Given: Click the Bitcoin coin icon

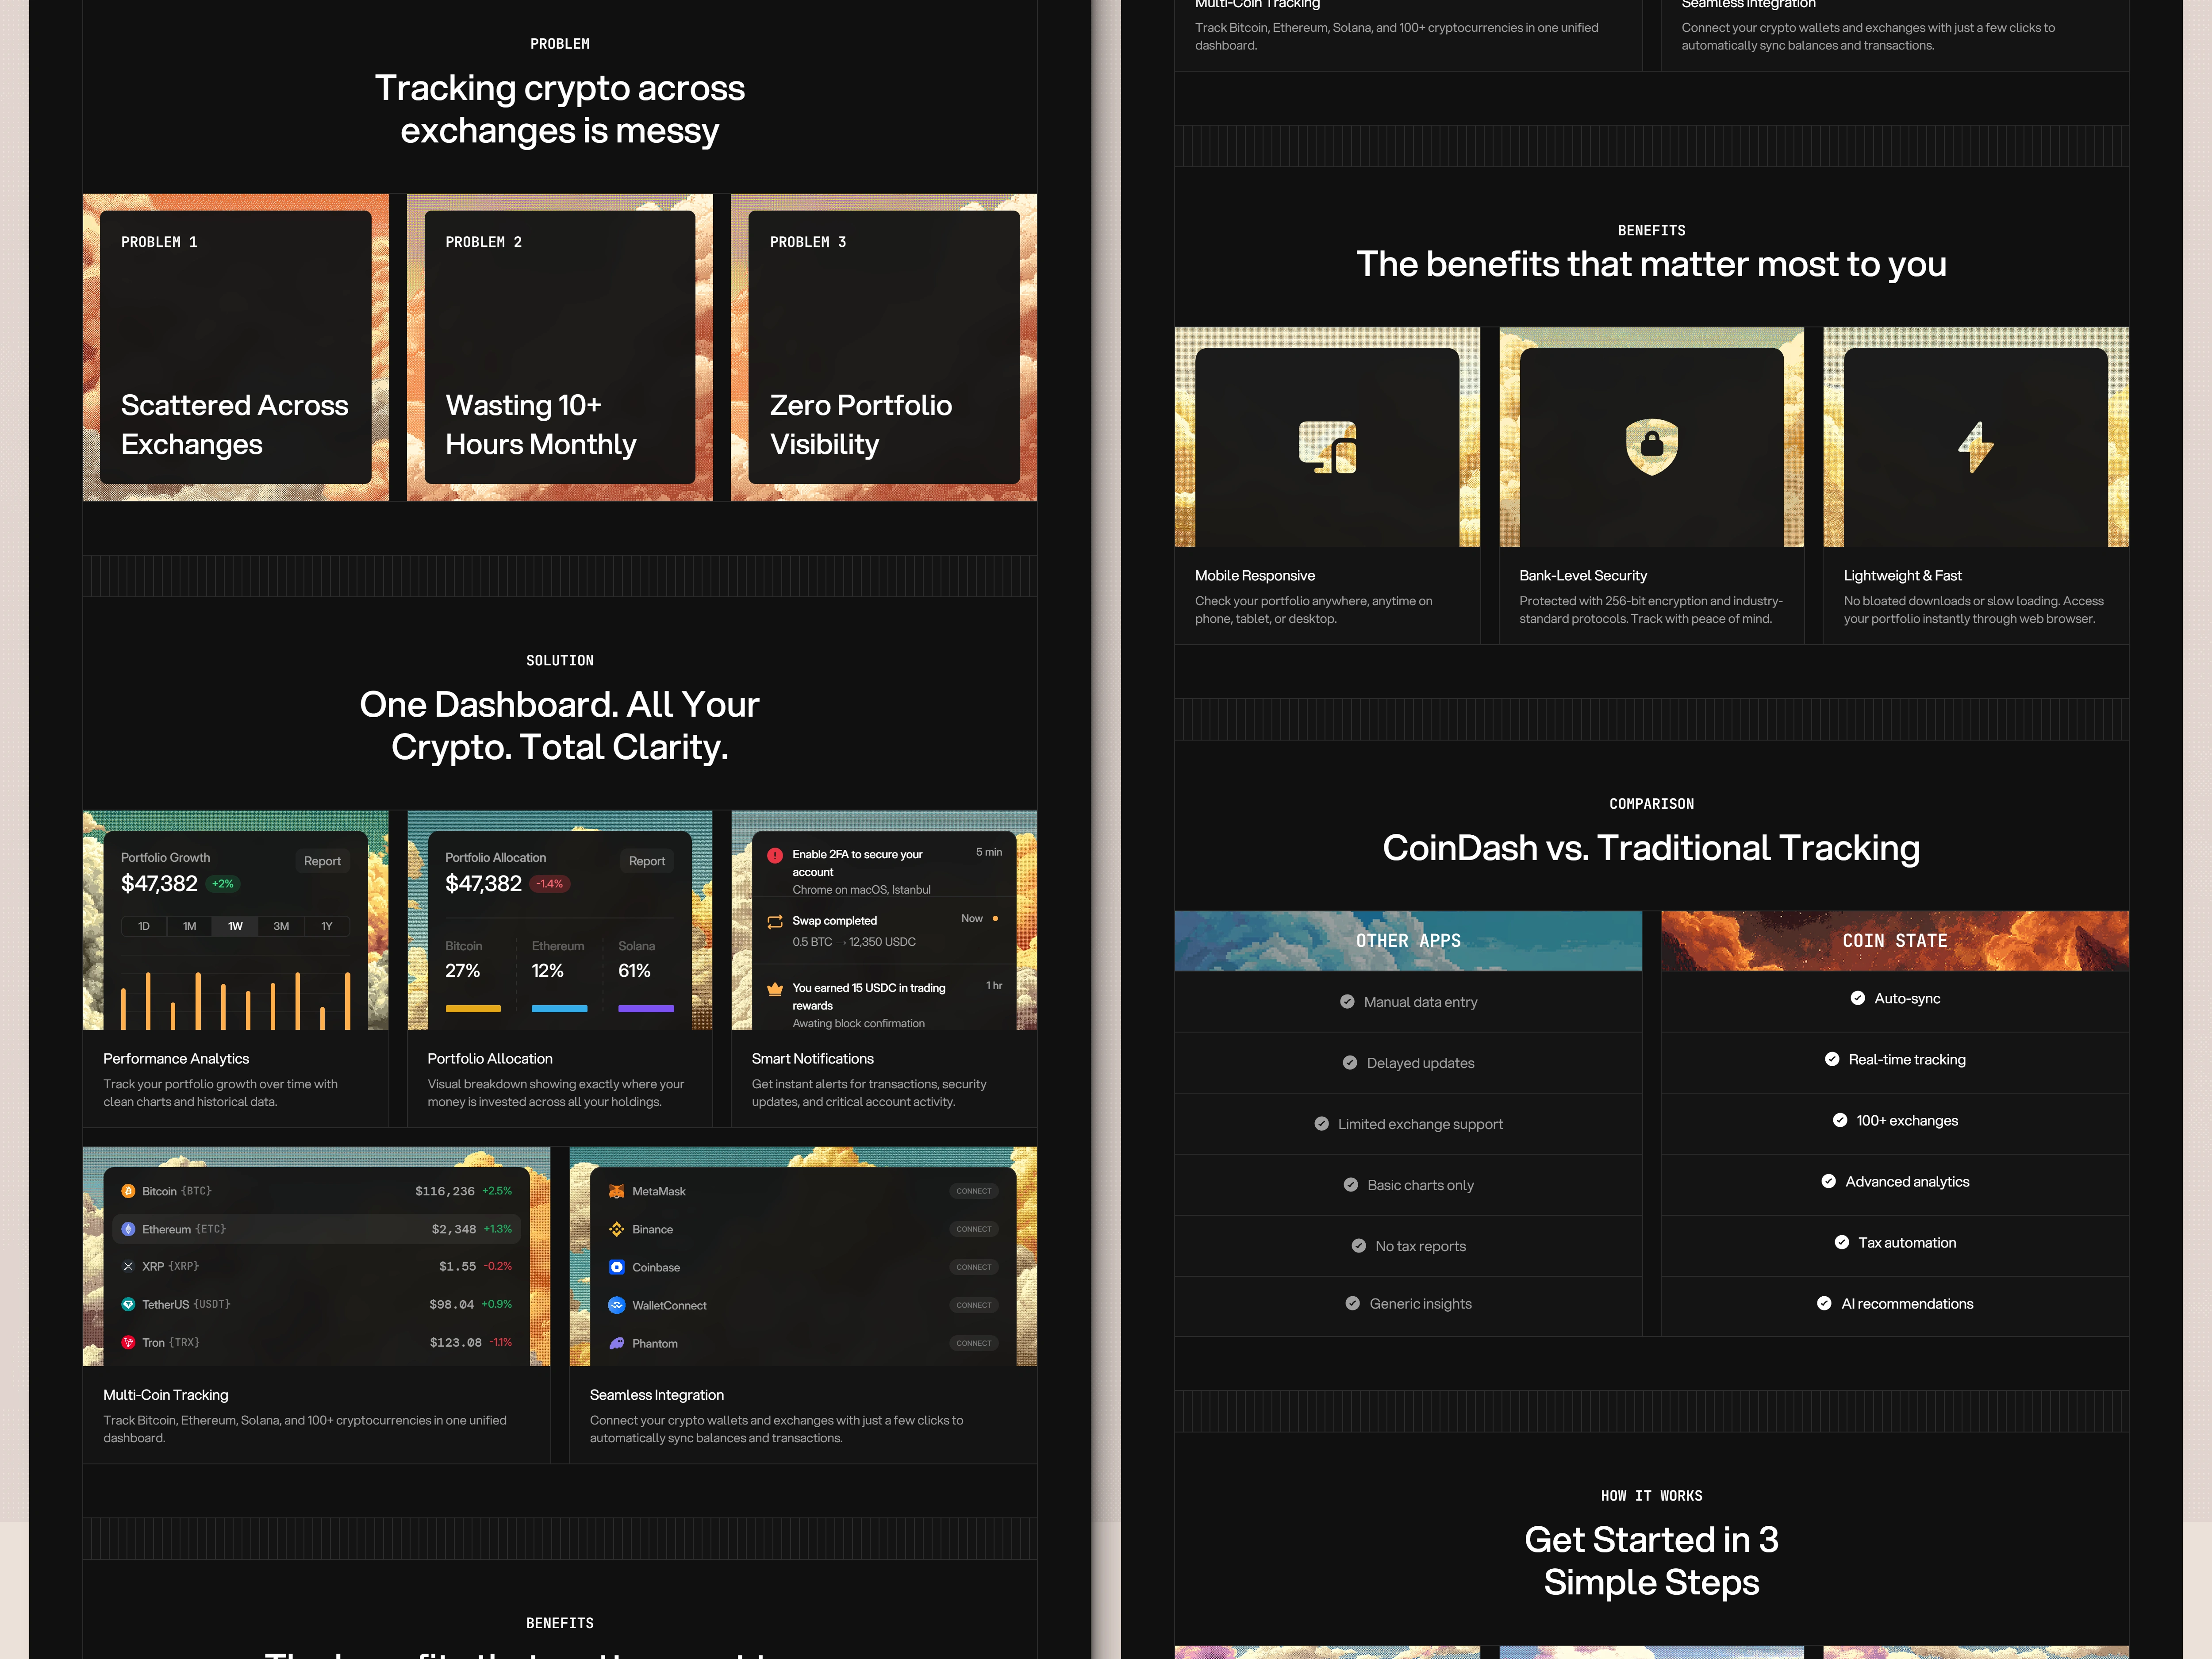Looking at the screenshot, I should [x=128, y=1191].
